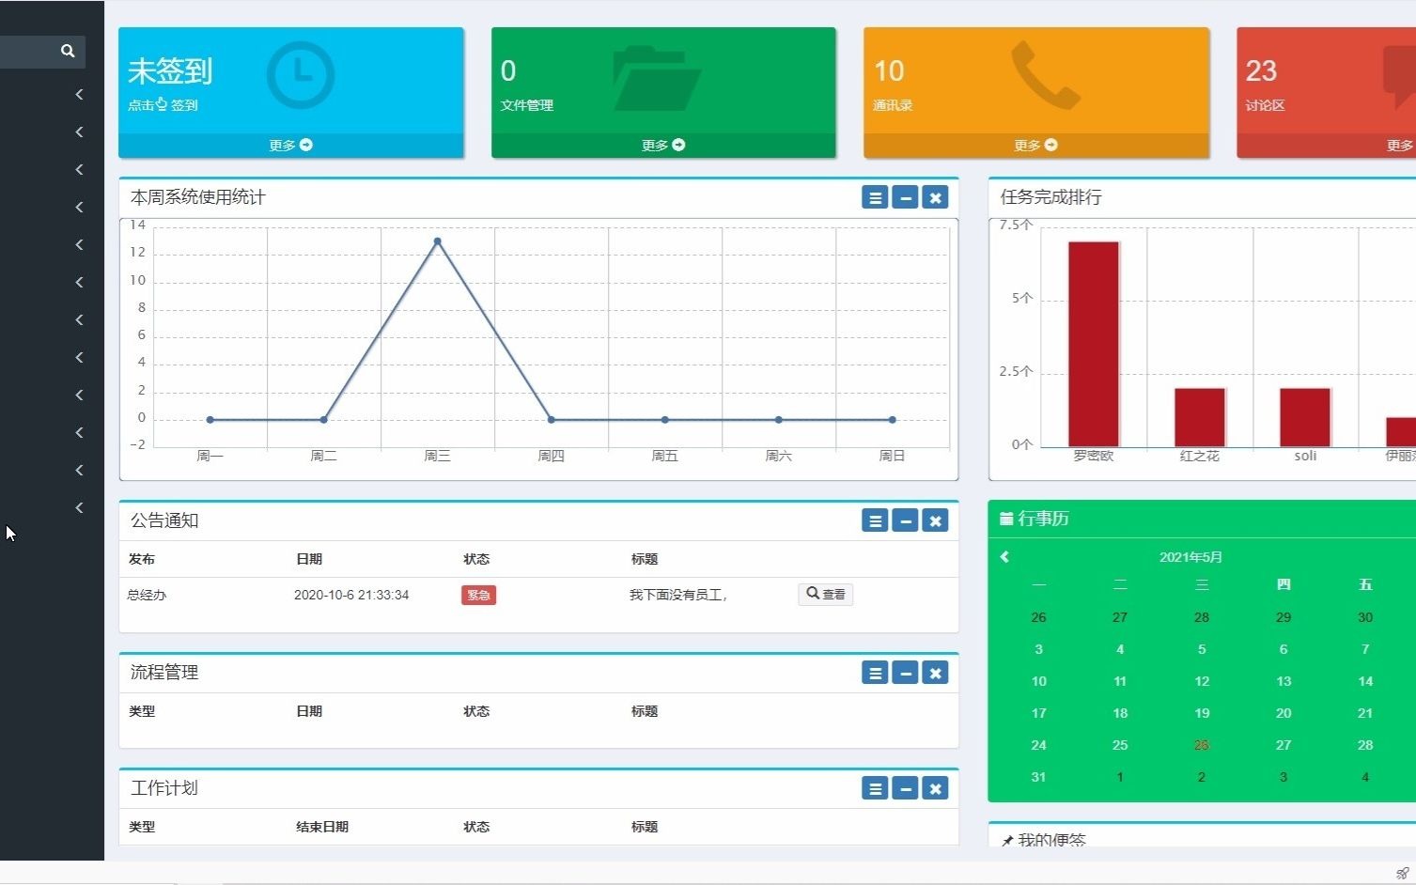
Task: Click the rocket icon in the bottom-right corner
Action: 1403,873
